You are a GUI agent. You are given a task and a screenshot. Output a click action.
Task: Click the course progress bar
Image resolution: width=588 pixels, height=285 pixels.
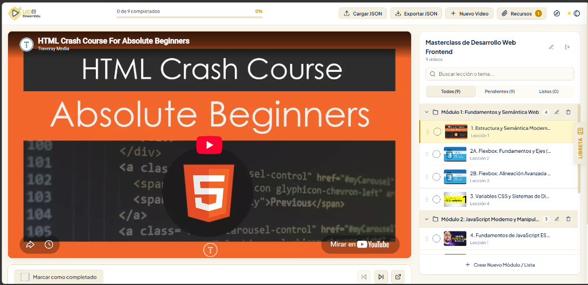[189, 17]
